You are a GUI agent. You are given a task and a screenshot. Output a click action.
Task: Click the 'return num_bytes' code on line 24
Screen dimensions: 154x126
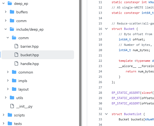click(140, 71)
